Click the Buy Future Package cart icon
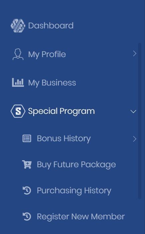Screen dimensions: 145x234 (x=27, y=164)
